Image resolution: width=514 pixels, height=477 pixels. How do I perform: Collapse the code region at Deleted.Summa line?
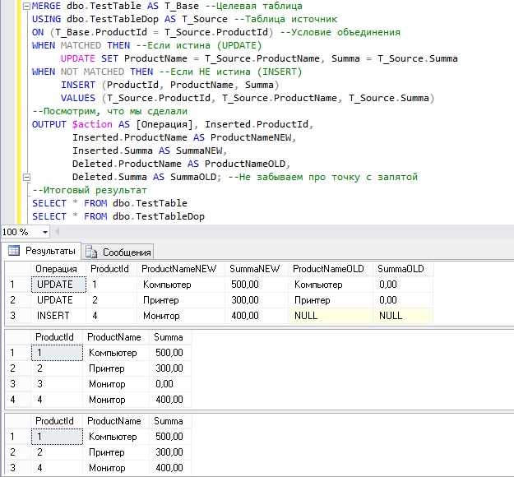click(x=26, y=178)
